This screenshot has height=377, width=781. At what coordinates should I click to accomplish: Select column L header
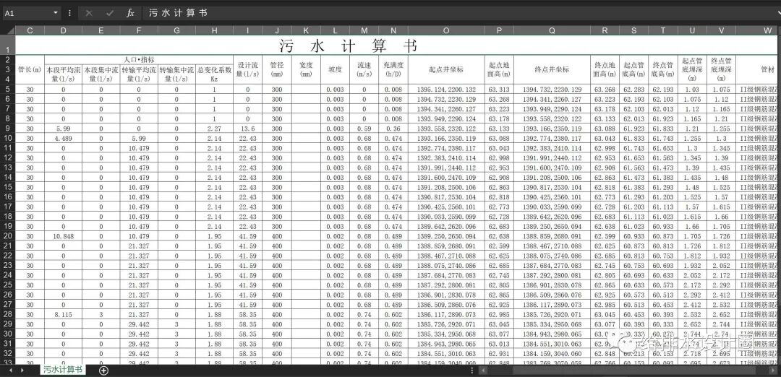pos(336,30)
